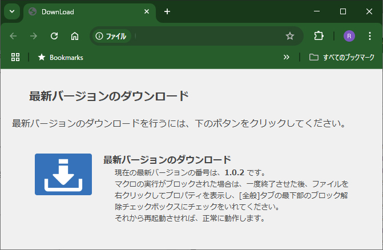Open the Extensions puzzle icon
Viewport: 383px width, 250px height.
319,36
